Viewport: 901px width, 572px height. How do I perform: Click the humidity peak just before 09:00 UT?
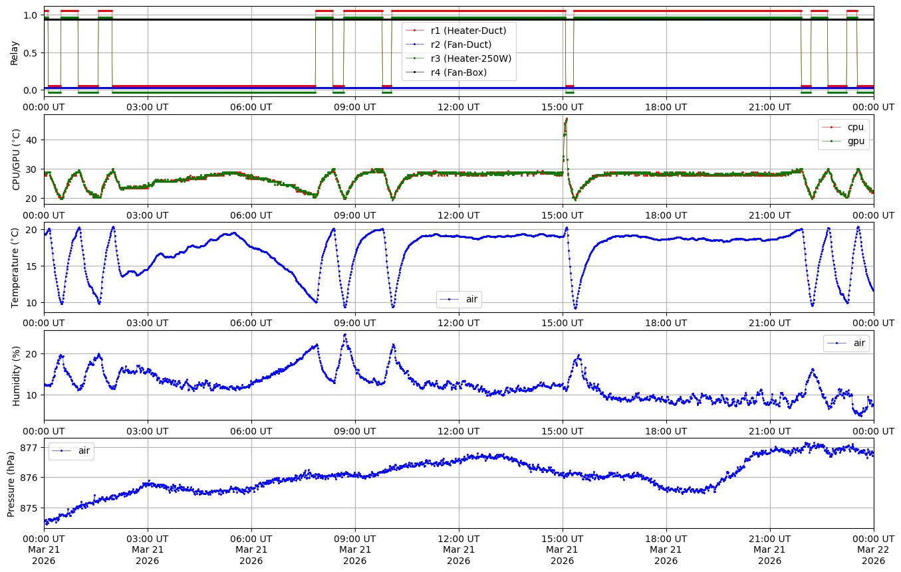pyautogui.click(x=344, y=335)
